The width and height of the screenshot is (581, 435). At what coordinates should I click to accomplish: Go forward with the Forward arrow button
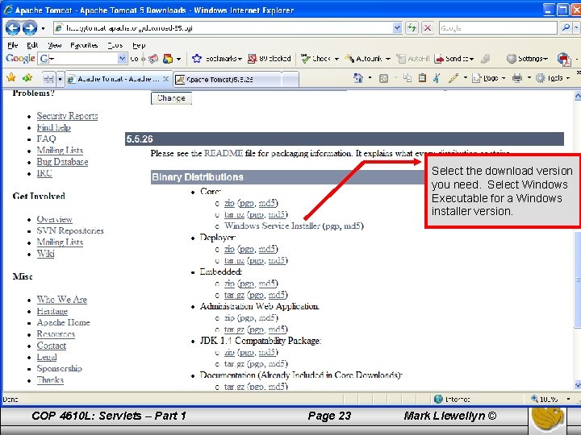click(30, 27)
